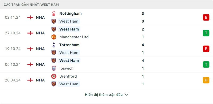Viewport: 213px width, 104px height.
Task: Open Hiển thị thêm trận đấu link
Action: point(104,95)
